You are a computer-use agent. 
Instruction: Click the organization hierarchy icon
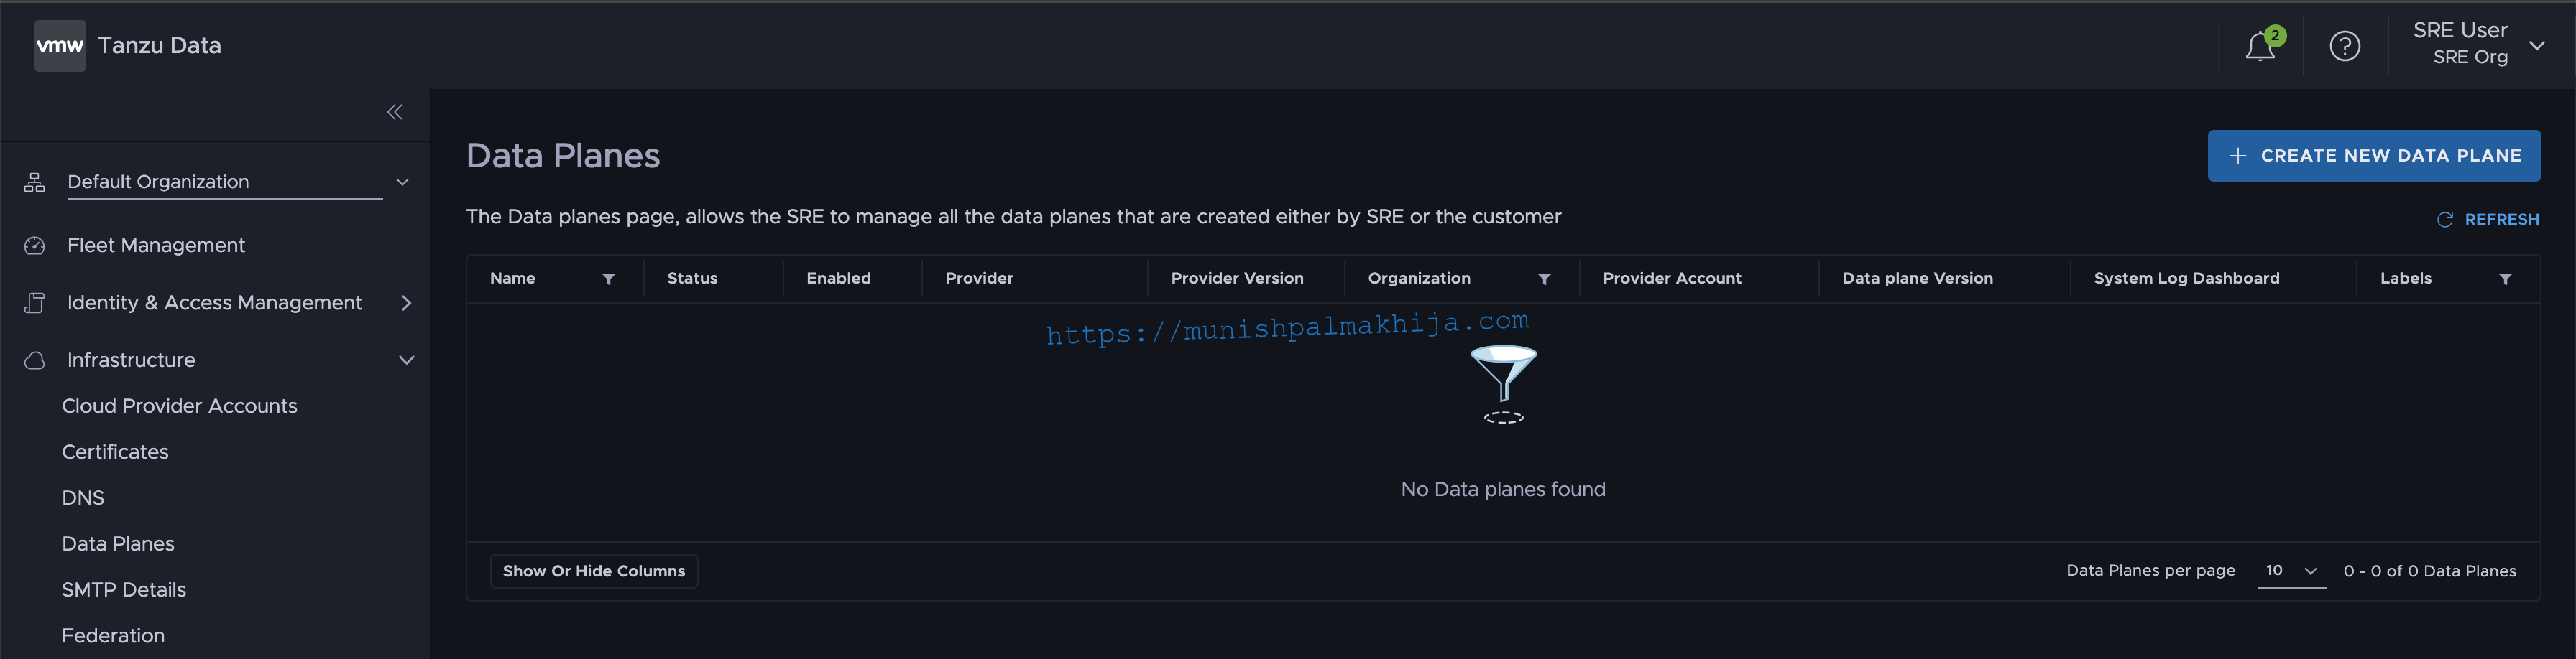(x=35, y=182)
